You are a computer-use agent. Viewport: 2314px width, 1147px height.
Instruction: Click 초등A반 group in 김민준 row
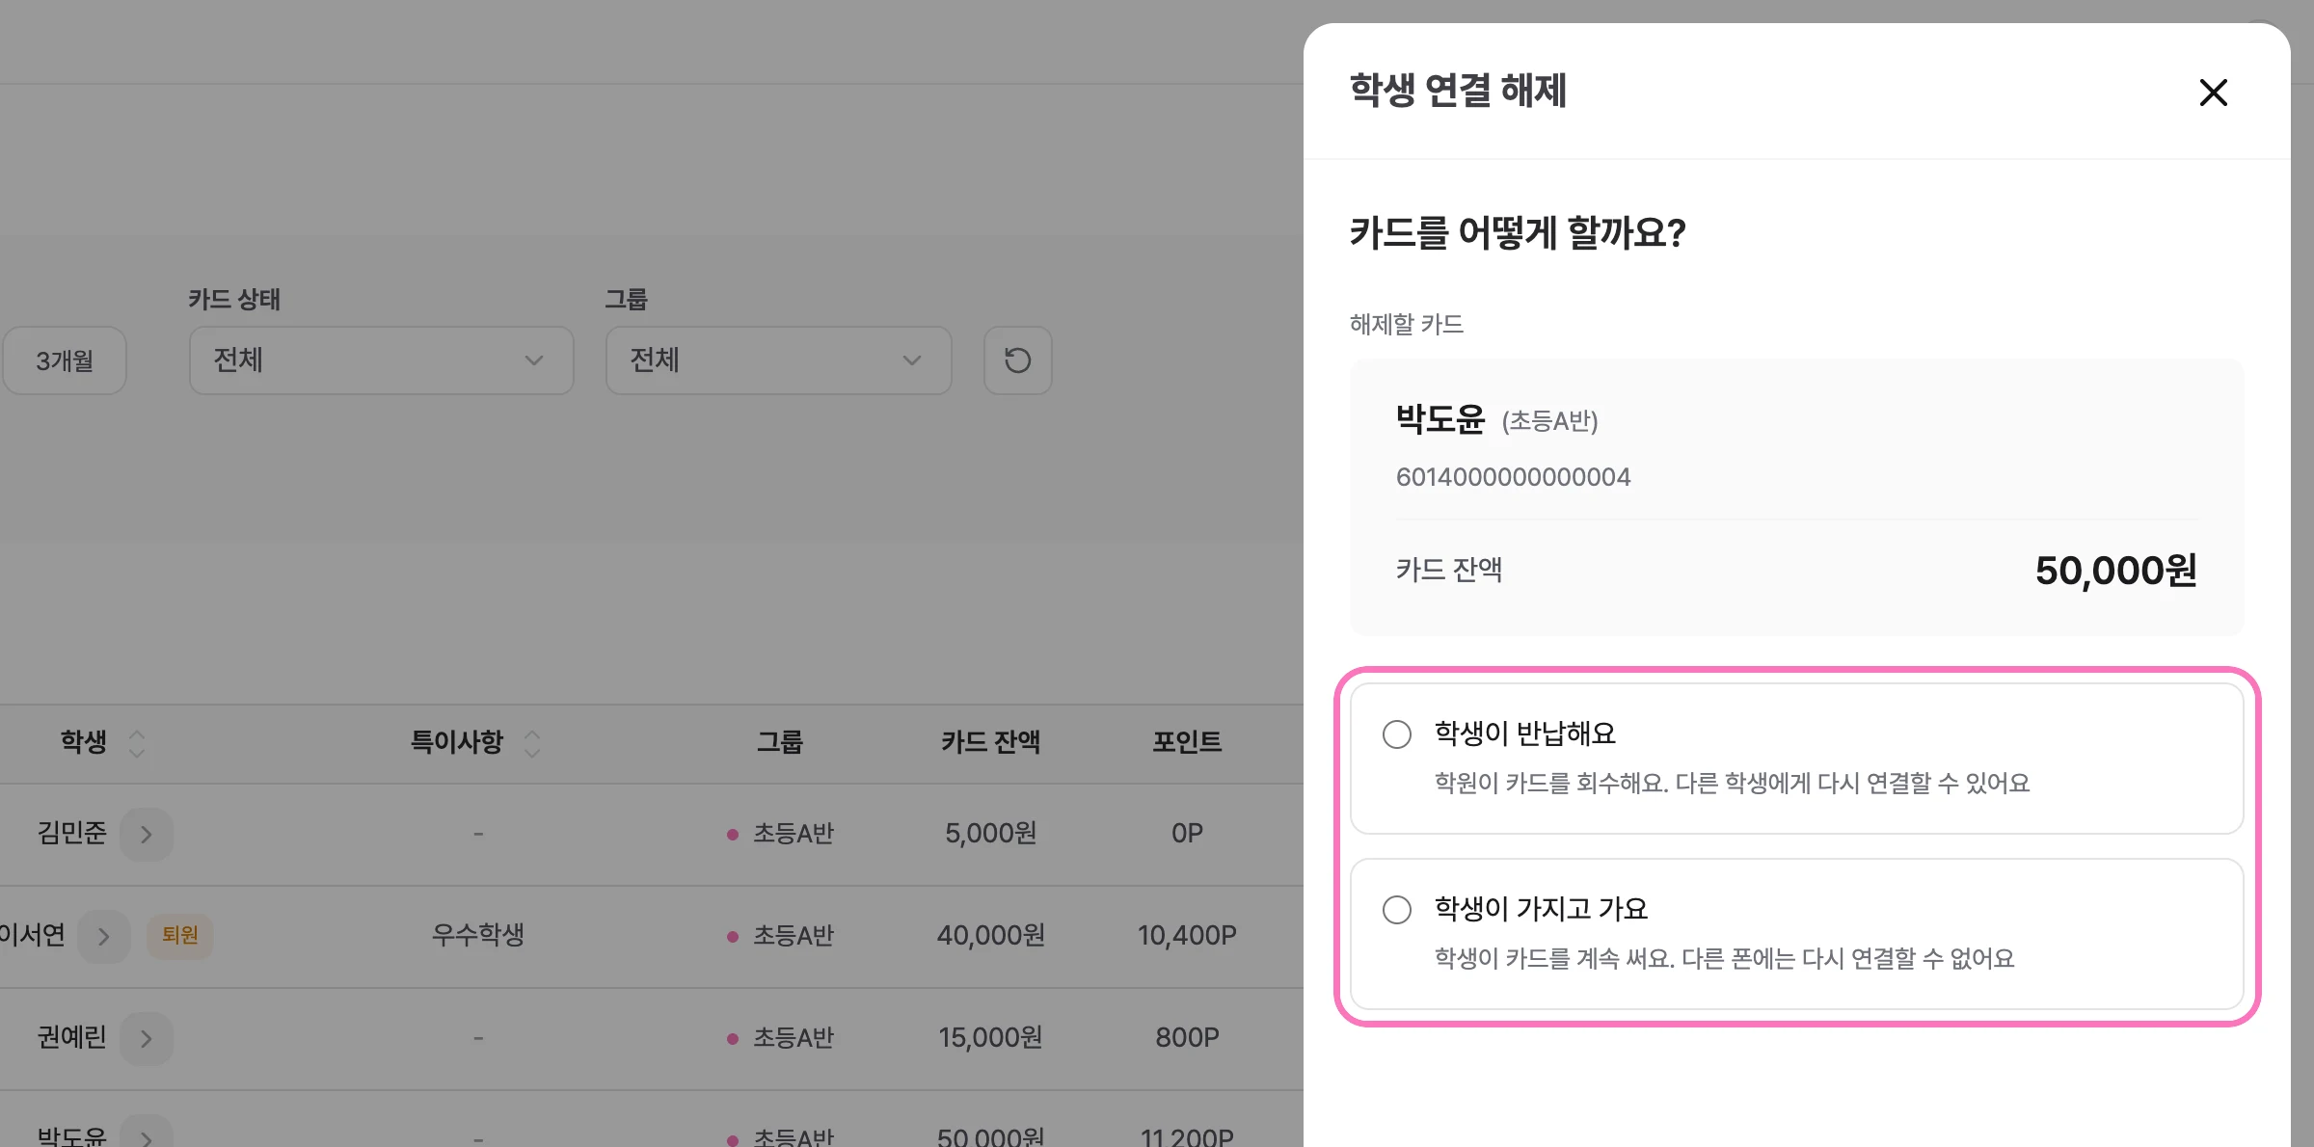pyautogui.click(x=793, y=833)
